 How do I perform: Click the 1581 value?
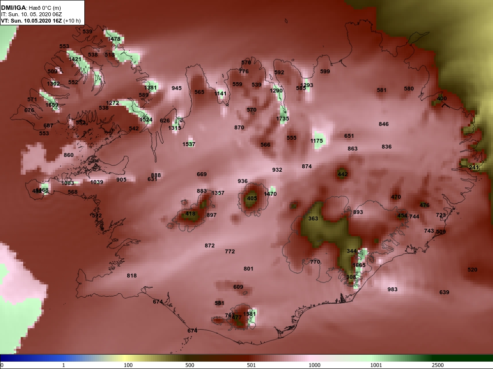[x=249, y=314]
